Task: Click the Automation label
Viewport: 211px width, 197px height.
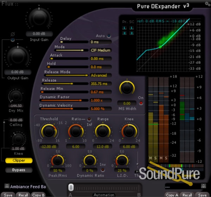Action: (x=104, y=195)
